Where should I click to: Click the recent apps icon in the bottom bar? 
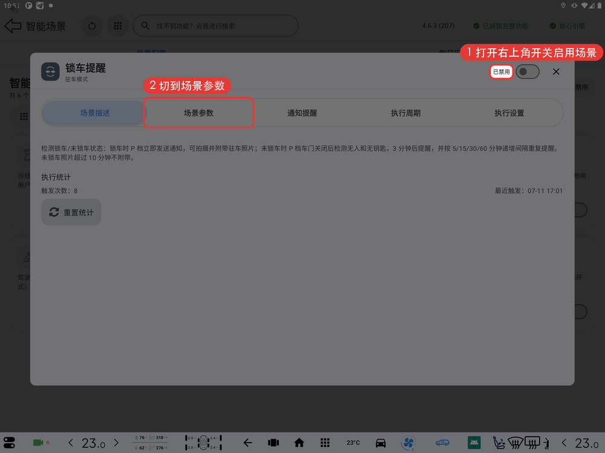pos(273,443)
